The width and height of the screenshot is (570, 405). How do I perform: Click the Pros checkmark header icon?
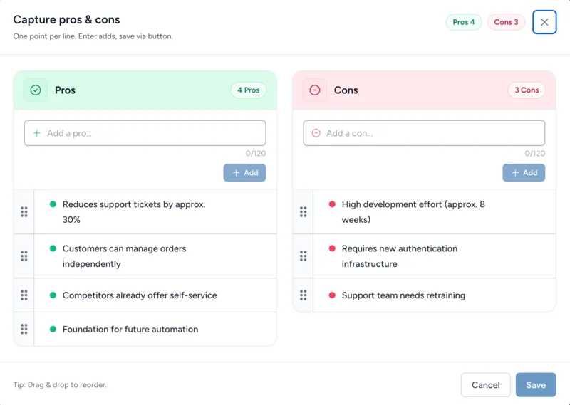[36, 90]
